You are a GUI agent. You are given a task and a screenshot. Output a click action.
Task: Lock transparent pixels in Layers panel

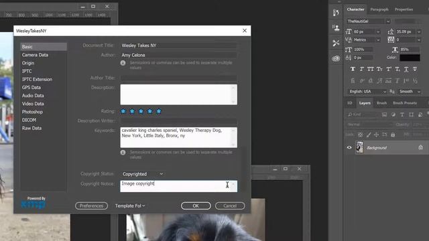(x=361, y=135)
